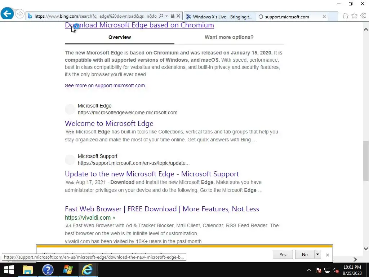Expand the No button dropdown arrow
369x277 pixels.
point(317,254)
